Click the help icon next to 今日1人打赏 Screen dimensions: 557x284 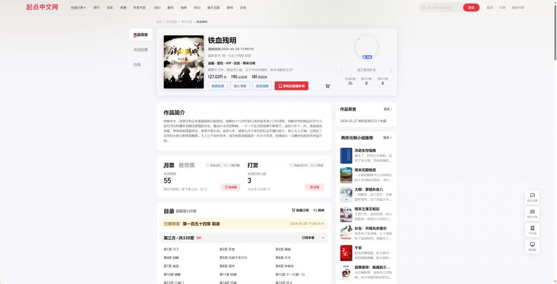coord(268,190)
